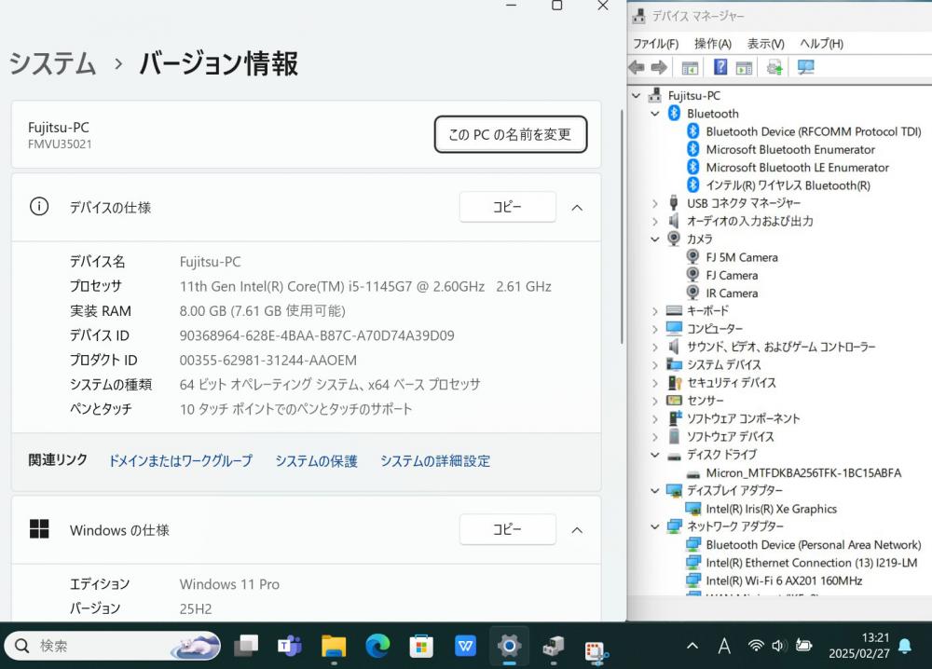The height and width of the screenshot is (669, 932).
Task: Open File Explorer from the taskbar
Action: (334, 645)
